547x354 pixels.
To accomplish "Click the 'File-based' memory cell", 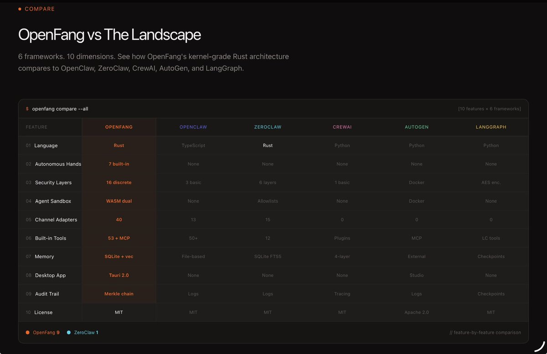I will (x=193, y=256).
